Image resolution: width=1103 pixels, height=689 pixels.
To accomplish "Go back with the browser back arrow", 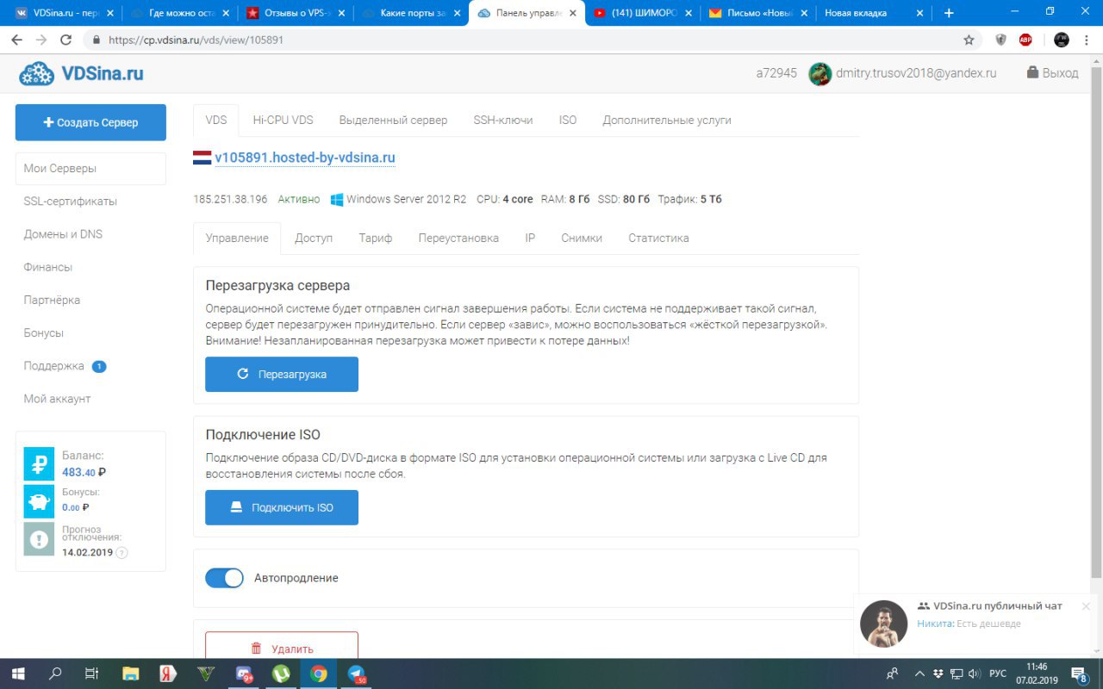I will click(x=16, y=40).
